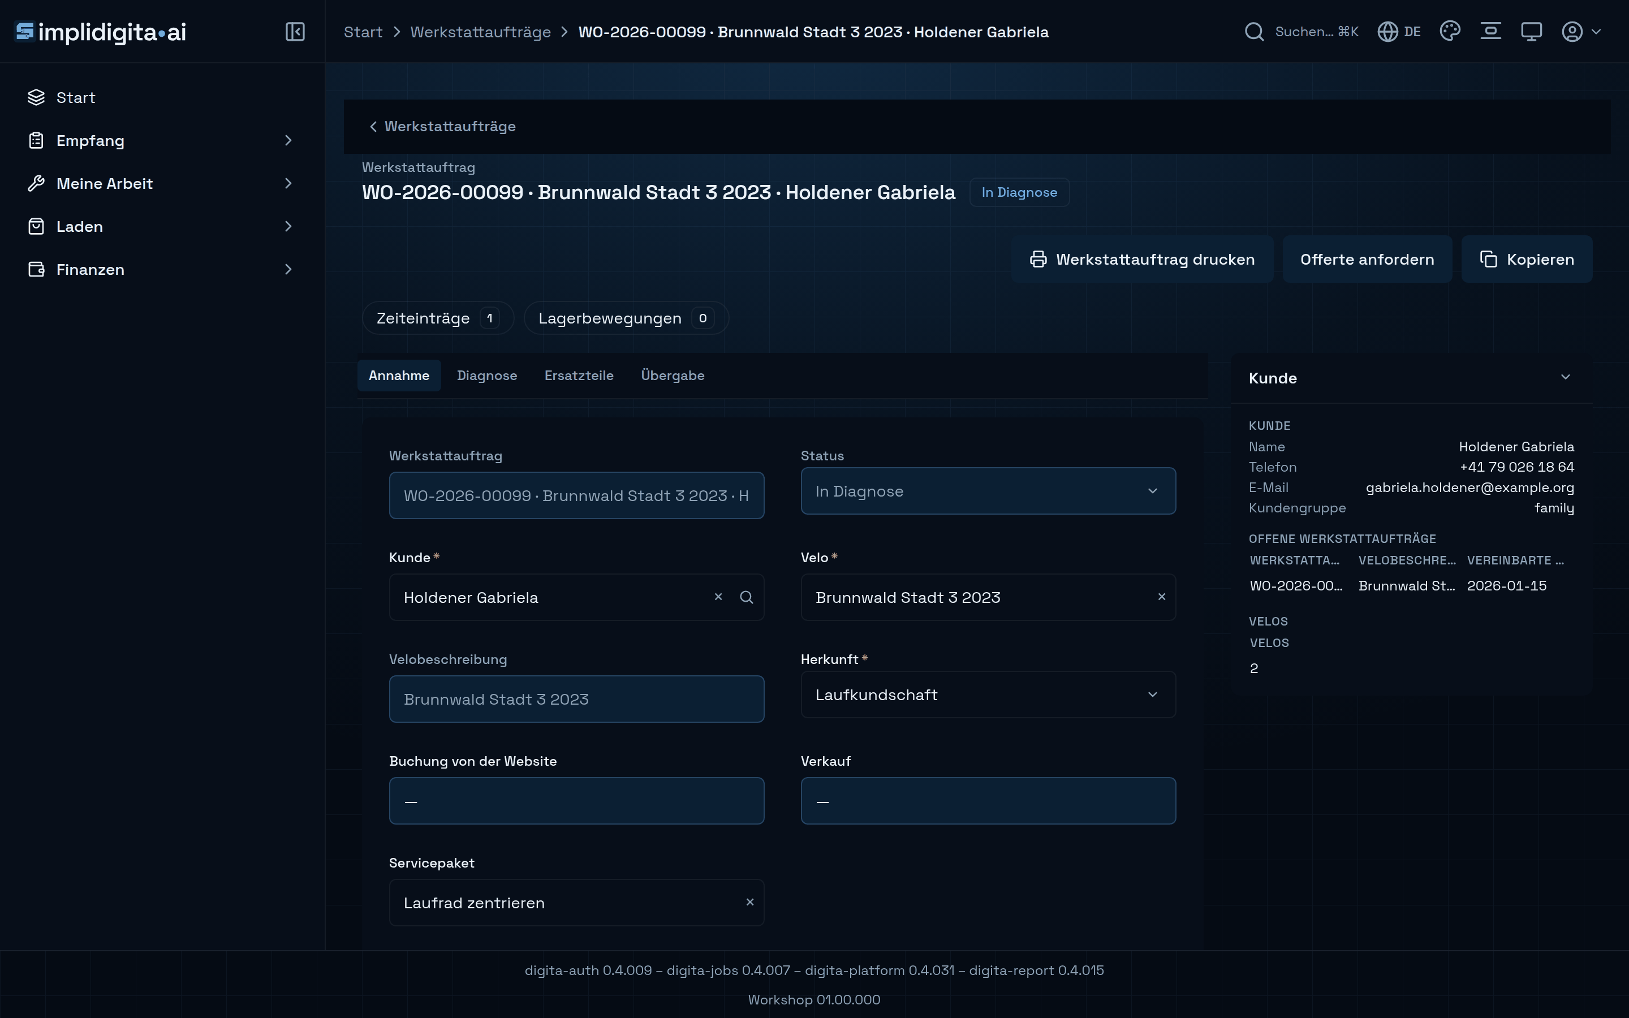
Task: Open the Status dropdown showing In Diagnose
Action: (x=988, y=491)
